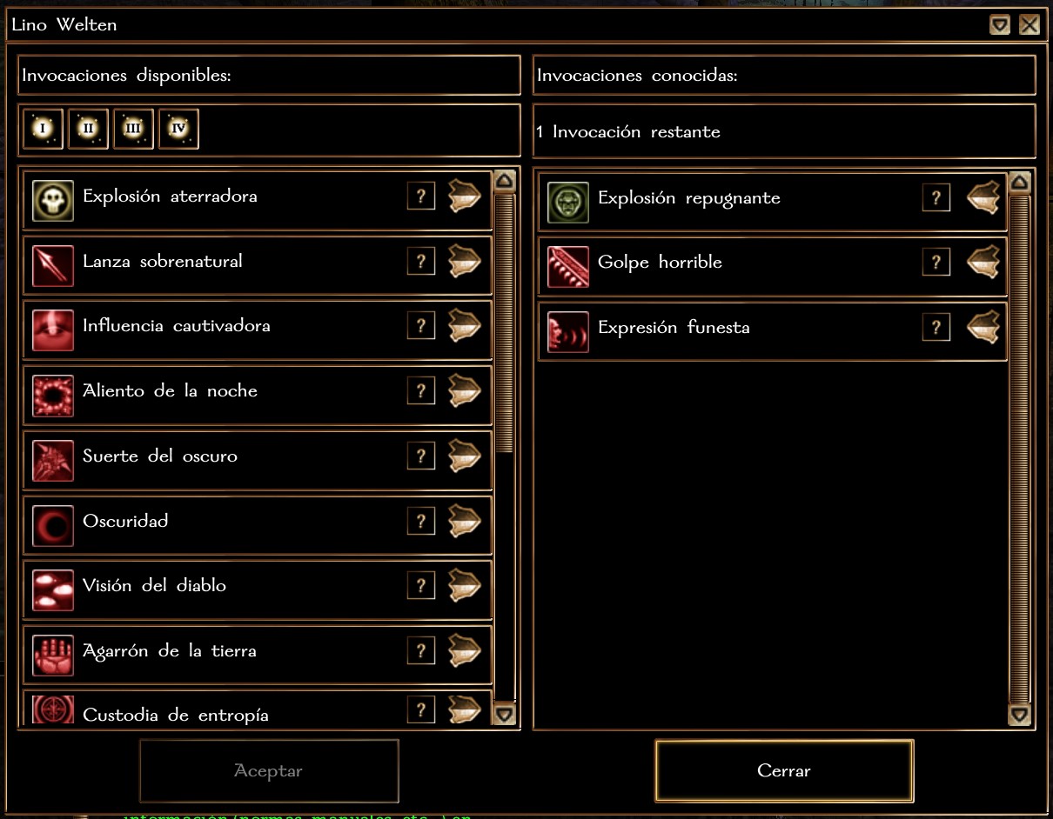Toggle the level III invocation filter
The width and height of the screenshot is (1053, 819).
click(x=133, y=130)
